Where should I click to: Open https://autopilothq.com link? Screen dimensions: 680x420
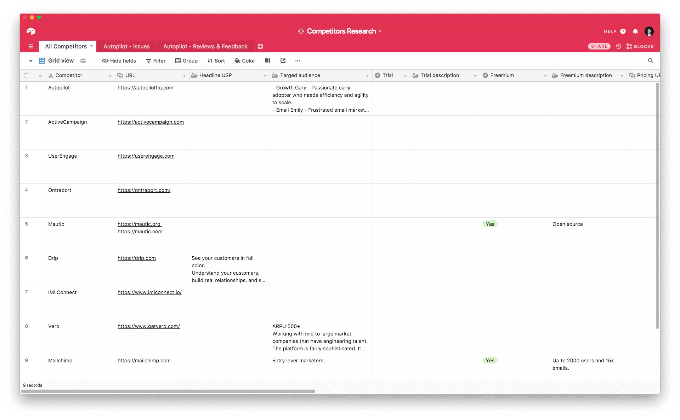146,88
